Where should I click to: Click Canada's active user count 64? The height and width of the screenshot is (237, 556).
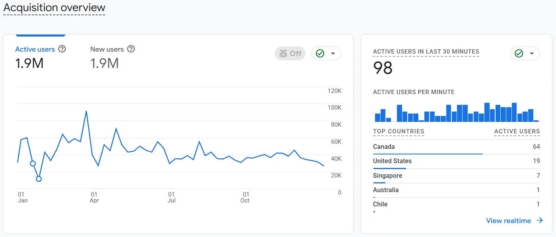pyautogui.click(x=537, y=147)
